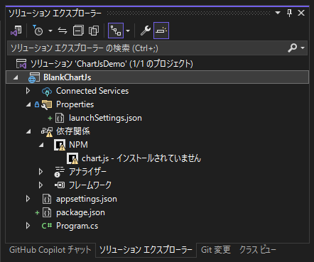Viewport: 314px width, 262px height.
Task: Select the アナライザー node
Action: [x=87, y=172]
